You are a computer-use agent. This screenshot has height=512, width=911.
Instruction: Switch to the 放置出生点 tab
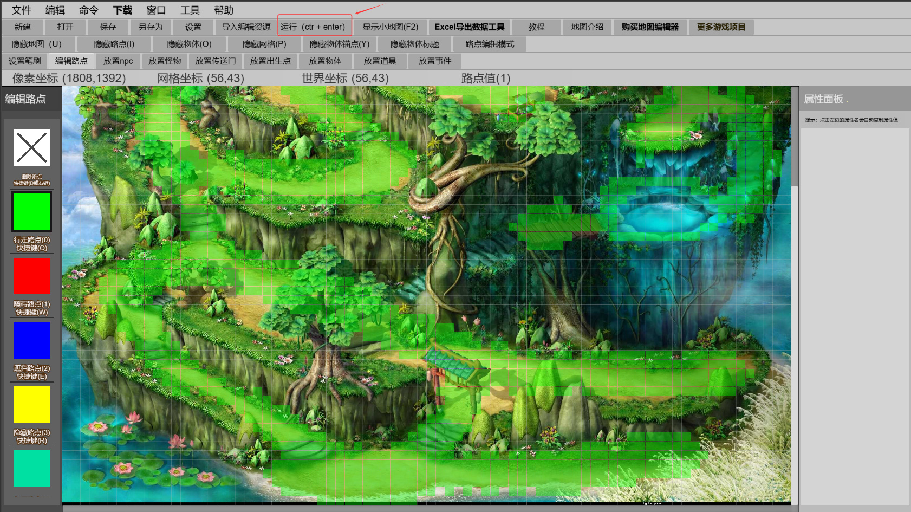pyautogui.click(x=270, y=61)
